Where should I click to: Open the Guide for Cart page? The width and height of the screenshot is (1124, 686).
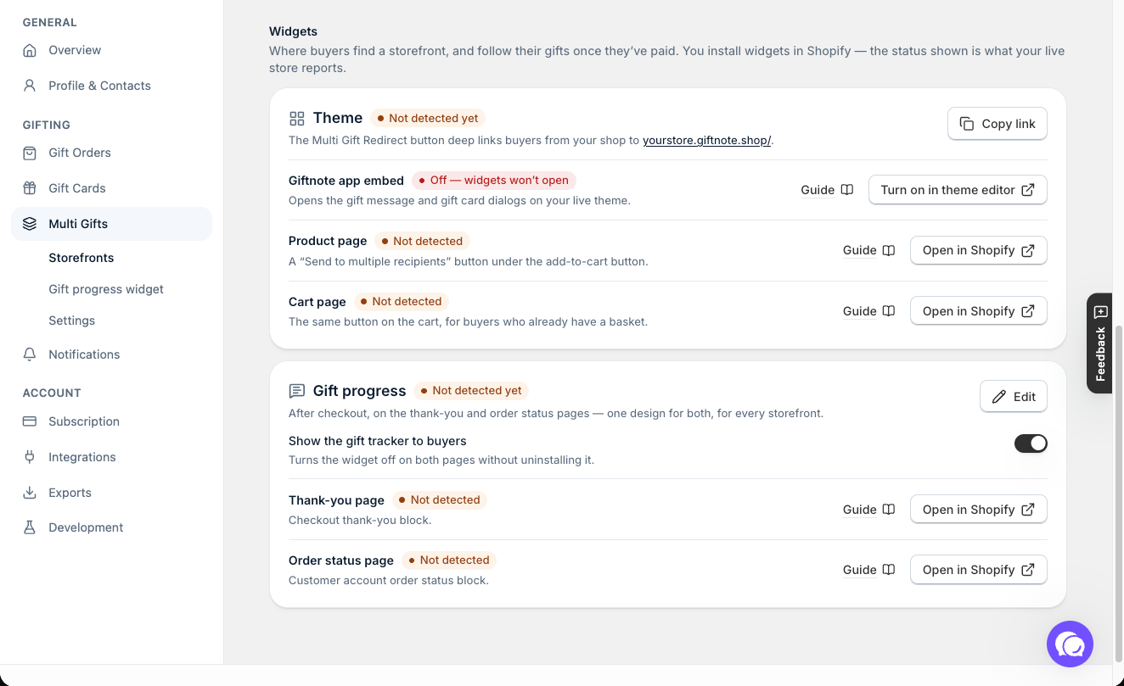click(x=869, y=311)
